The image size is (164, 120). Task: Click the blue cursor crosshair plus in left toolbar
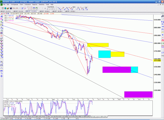tap(2, 76)
